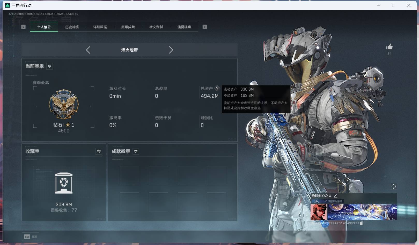Viewport: 419px width, 245px height.
Task: Click the like count 54
Action: tap(389, 54)
